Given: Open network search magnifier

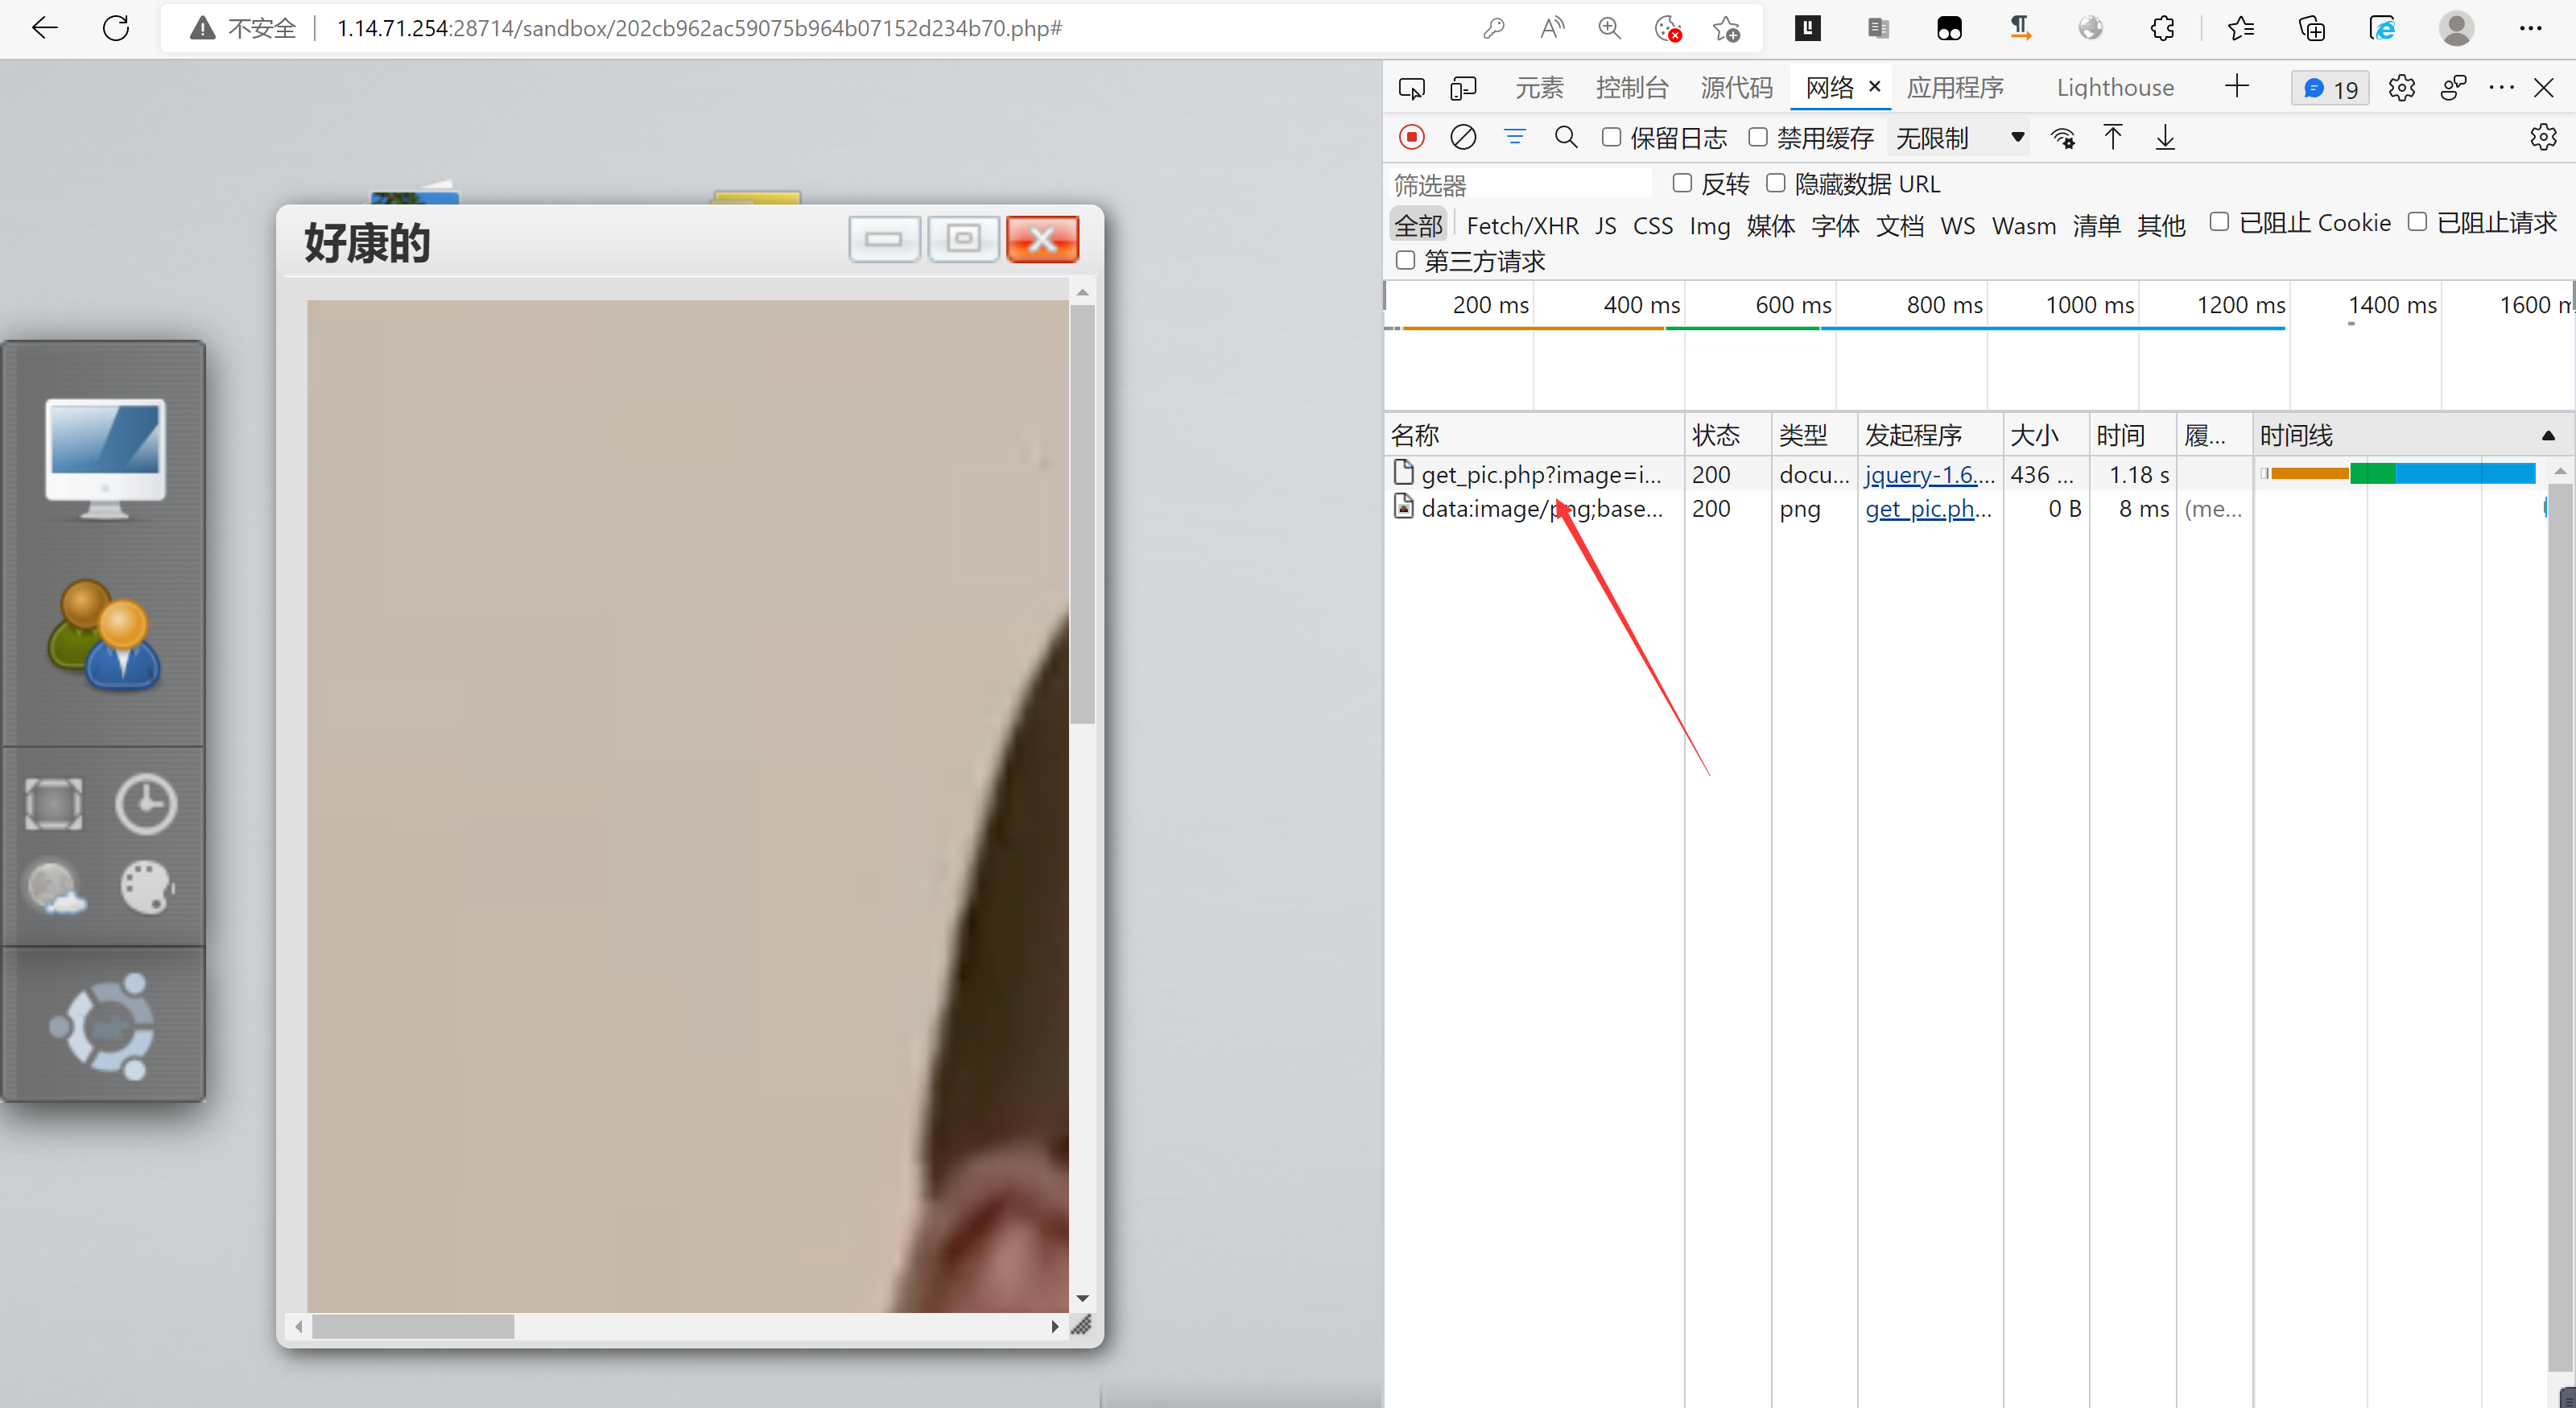Looking at the screenshot, I should coord(1566,137).
